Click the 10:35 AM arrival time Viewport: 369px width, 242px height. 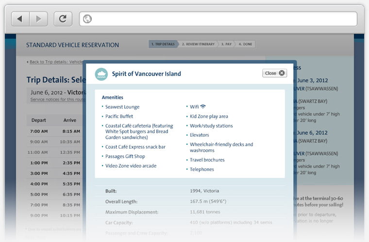pos(70,142)
